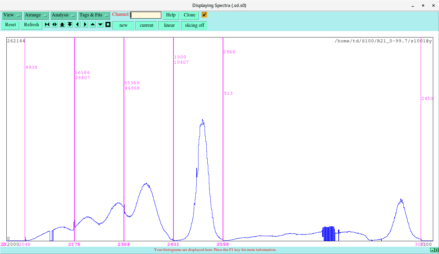This screenshot has height=254, width=439.
Task: Shift the spectrum view left
Action: click(77, 24)
